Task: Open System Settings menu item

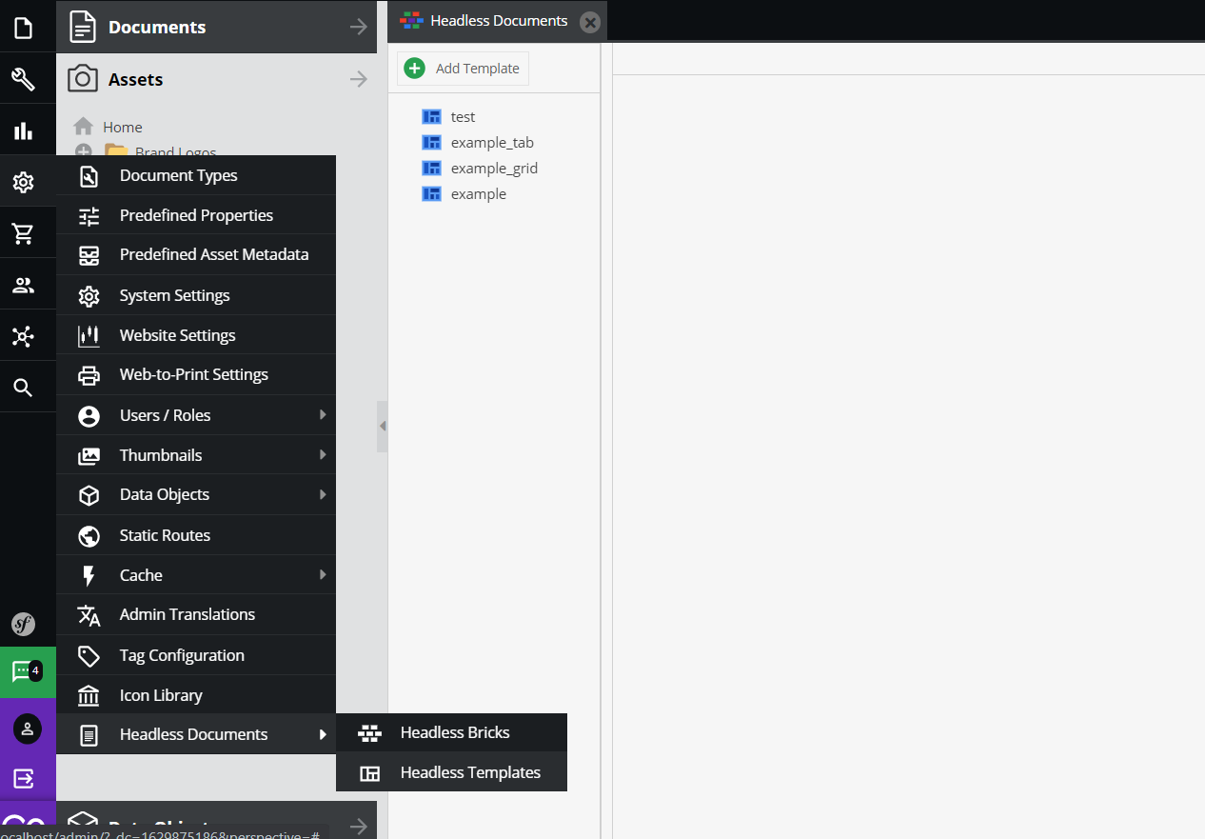Action: click(196, 295)
